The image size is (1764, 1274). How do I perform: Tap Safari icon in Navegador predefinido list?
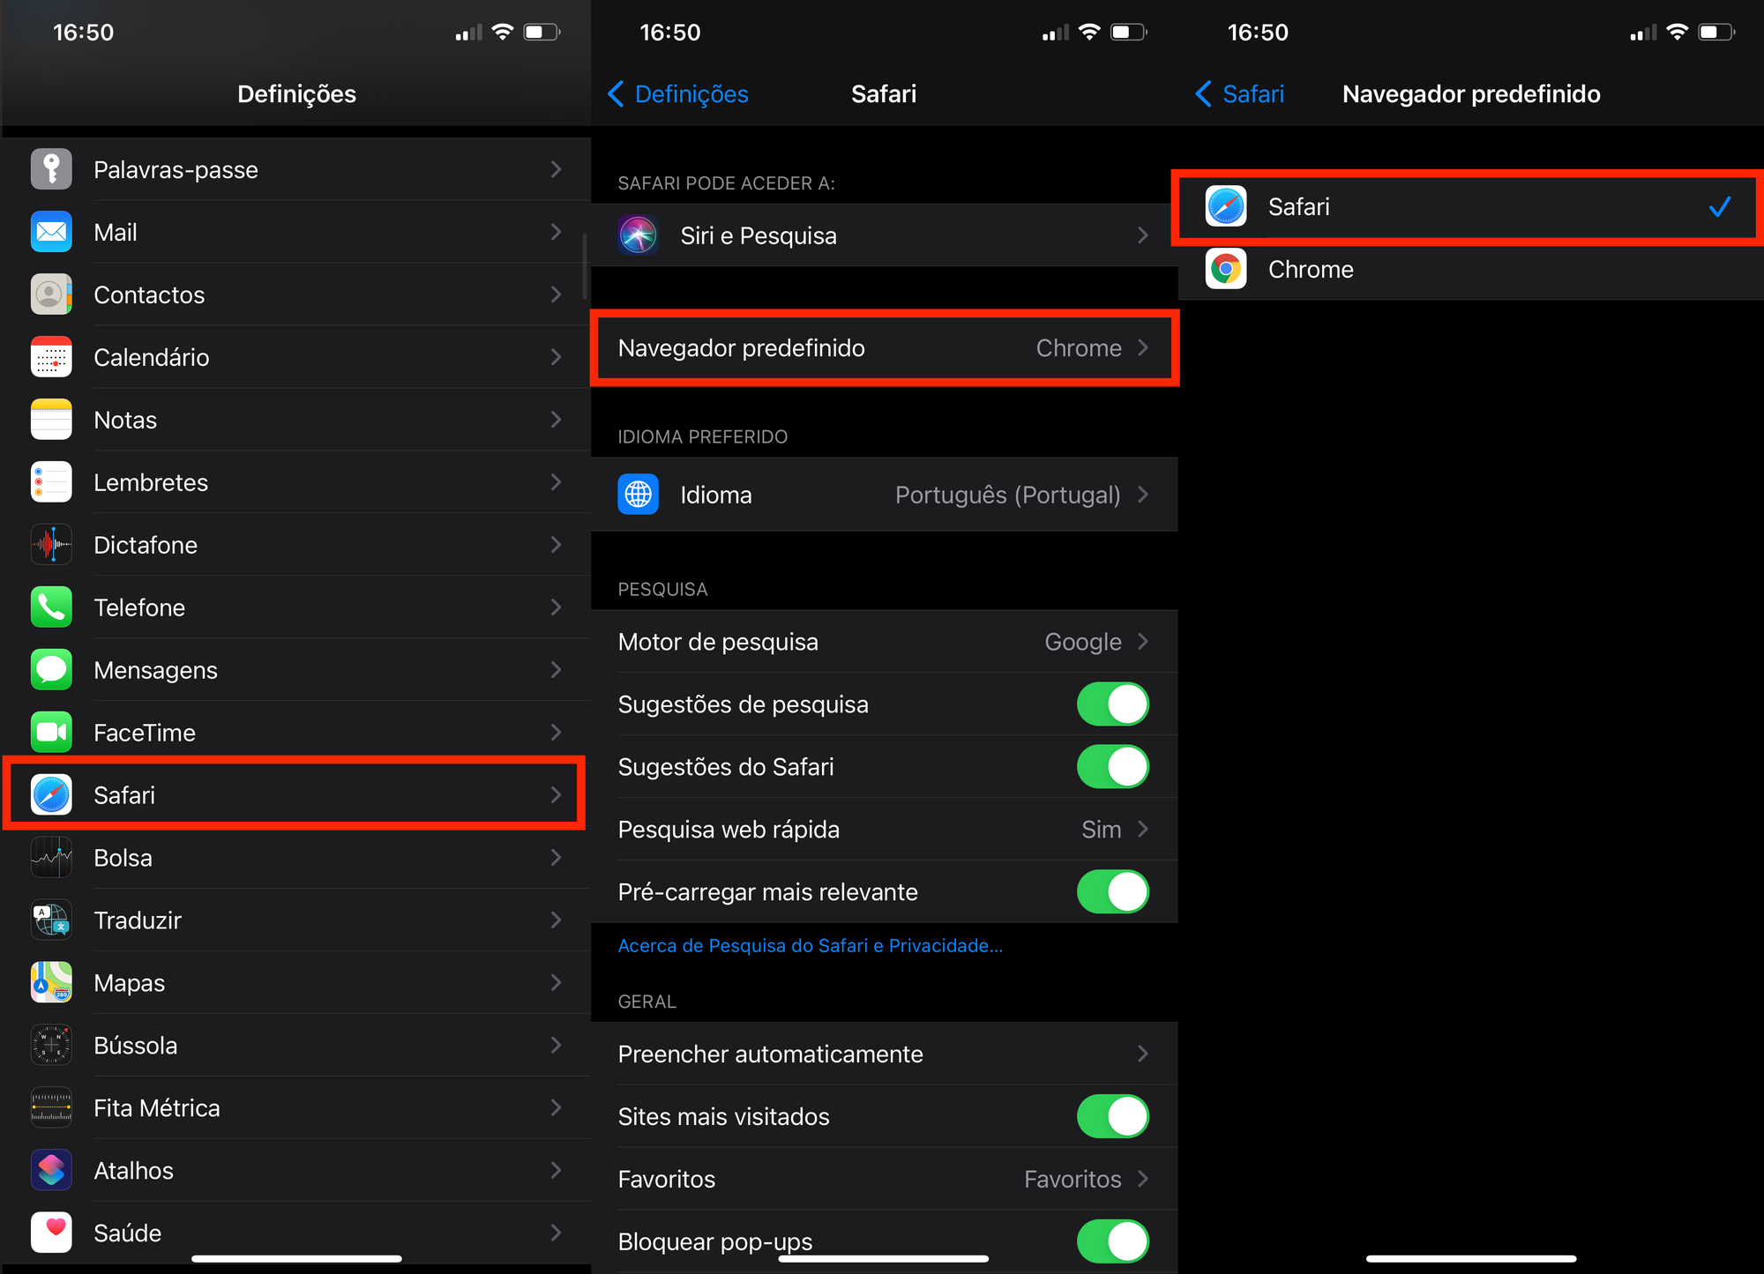[1226, 206]
